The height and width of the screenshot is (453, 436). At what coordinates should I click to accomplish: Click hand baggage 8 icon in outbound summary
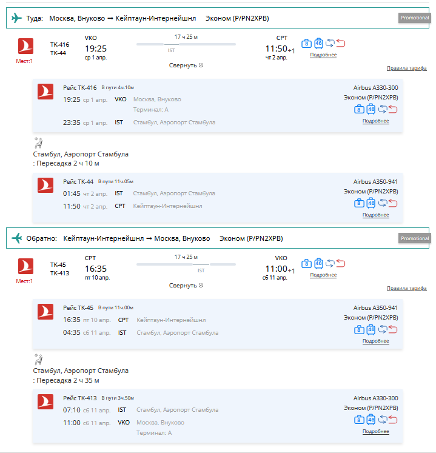(x=306, y=44)
